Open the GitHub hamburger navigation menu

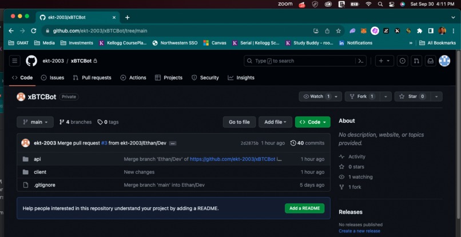tap(15, 61)
